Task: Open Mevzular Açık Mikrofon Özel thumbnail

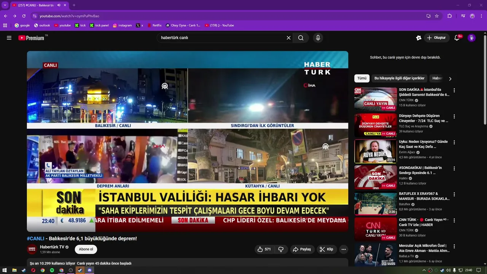Action: [x=376, y=255]
